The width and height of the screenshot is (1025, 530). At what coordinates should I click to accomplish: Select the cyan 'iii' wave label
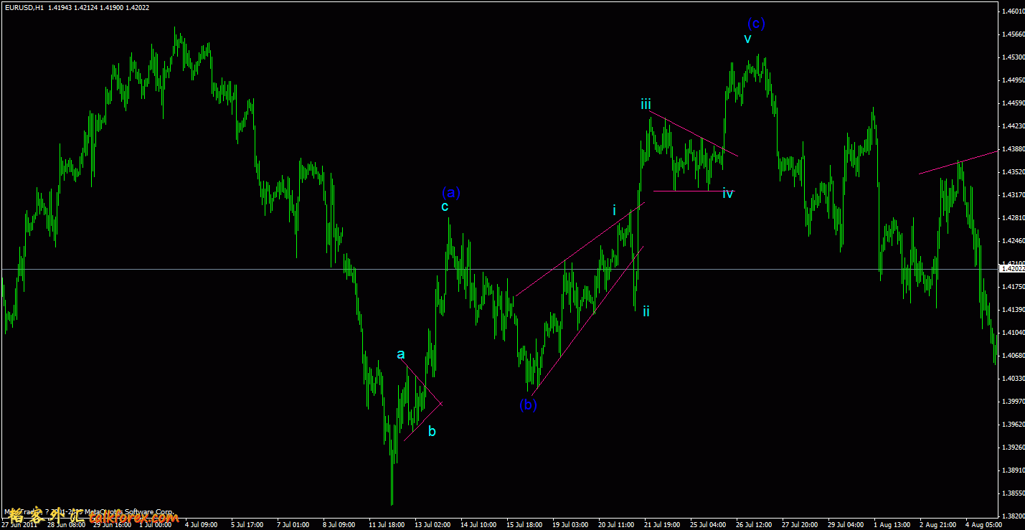click(646, 104)
